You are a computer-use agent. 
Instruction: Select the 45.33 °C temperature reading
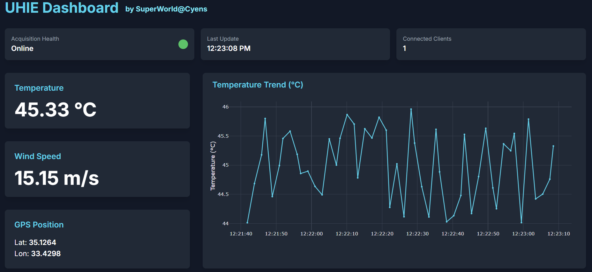click(x=56, y=109)
